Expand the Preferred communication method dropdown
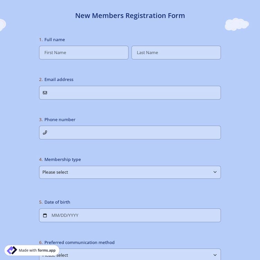Screen dimensions: 260x260 tap(130, 254)
